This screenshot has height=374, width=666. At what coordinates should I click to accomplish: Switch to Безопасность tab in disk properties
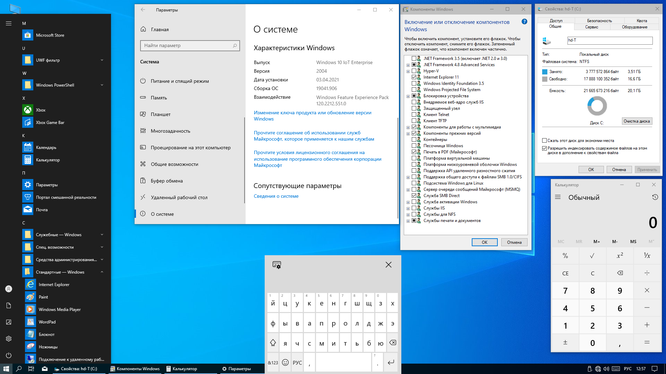[x=599, y=21]
